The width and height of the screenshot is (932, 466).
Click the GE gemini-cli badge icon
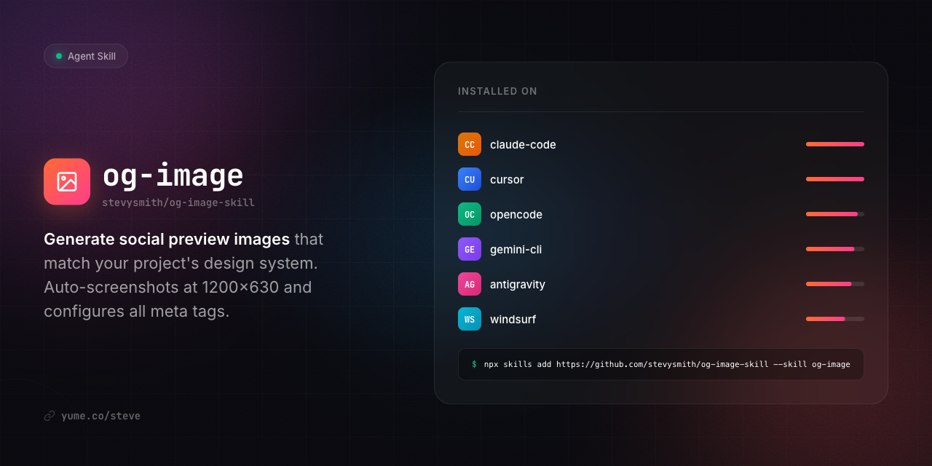pyautogui.click(x=470, y=249)
